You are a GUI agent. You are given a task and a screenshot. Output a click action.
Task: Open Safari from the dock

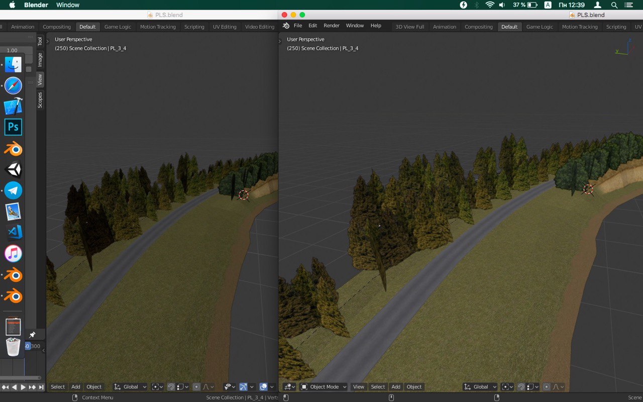click(x=13, y=85)
